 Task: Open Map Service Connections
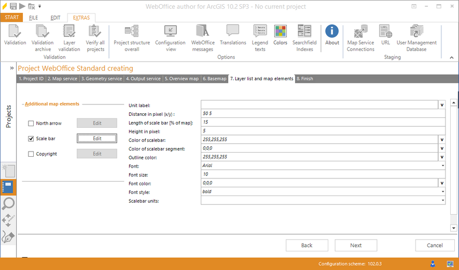pos(360,38)
